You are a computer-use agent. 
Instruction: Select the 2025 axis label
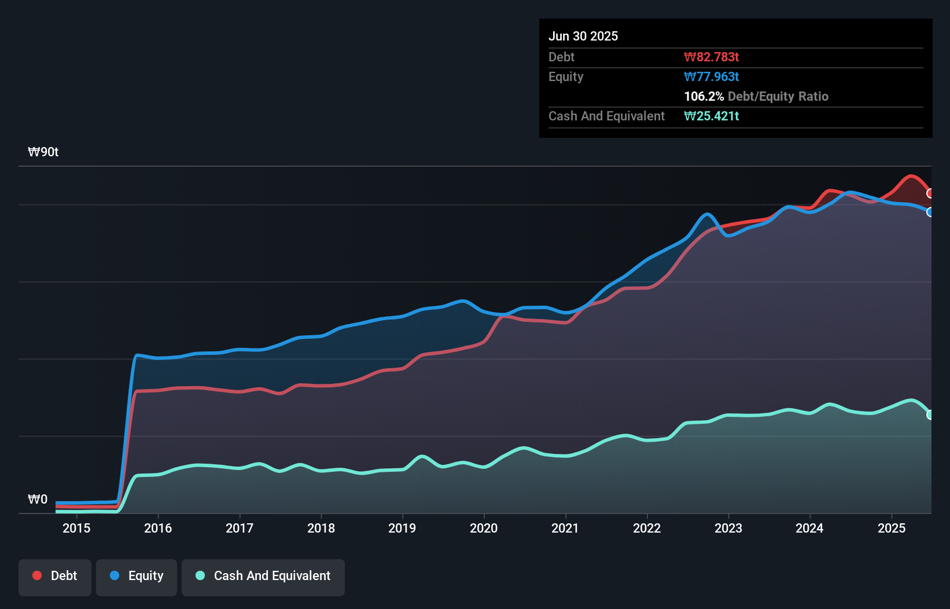(892, 528)
